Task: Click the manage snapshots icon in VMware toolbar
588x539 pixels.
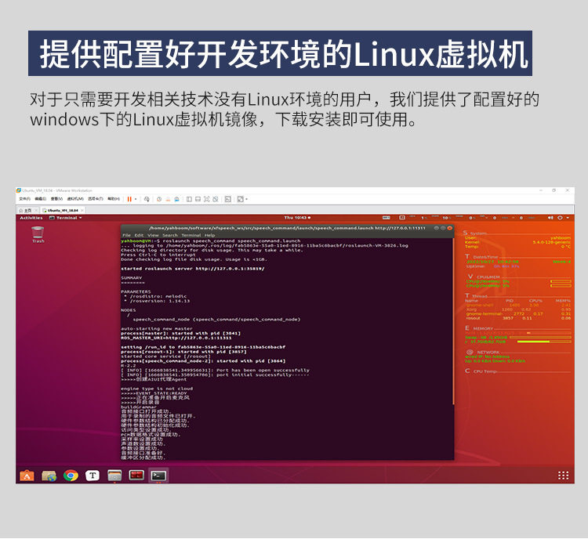Action: (x=176, y=199)
